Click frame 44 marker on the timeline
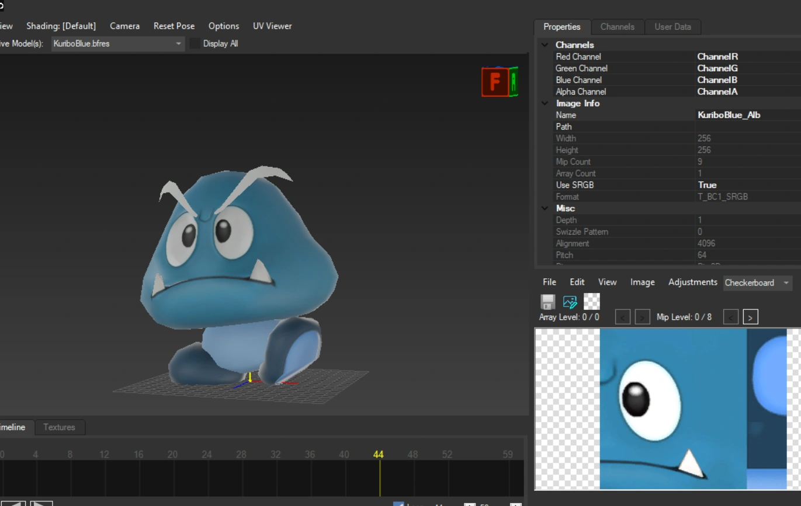Image resolution: width=801 pixels, height=506 pixels. pyautogui.click(x=379, y=455)
